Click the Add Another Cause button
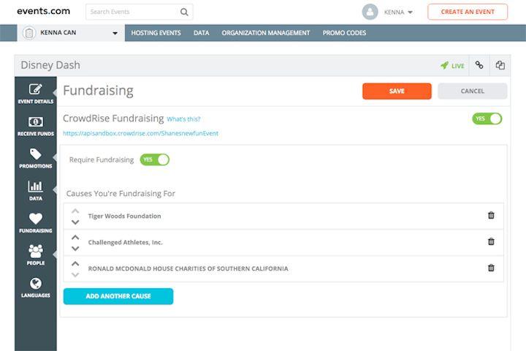This screenshot has width=526, height=351. pyautogui.click(x=118, y=296)
